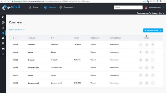Image resolution: width=166 pixels, height=93 pixels.
Task: Click the browser back arrow
Action: [2, 1]
